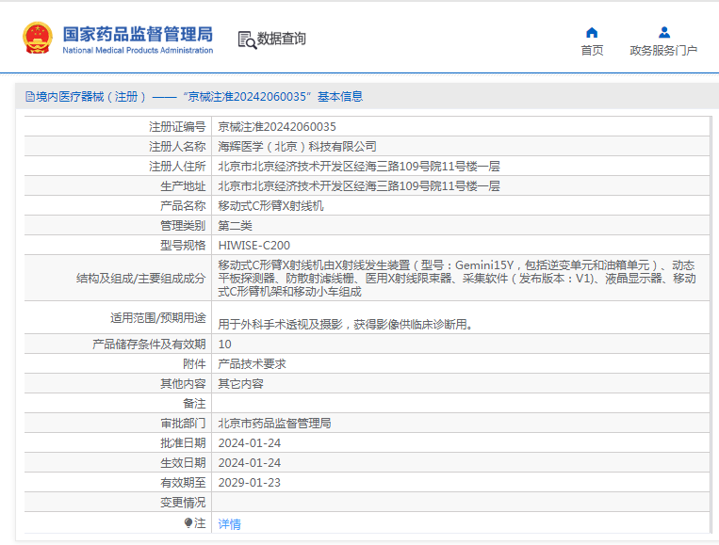The image size is (719, 545).
Task: Click 生效日期 value 2024-01-24
Action: pyautogui.click(x=250, y=463)
